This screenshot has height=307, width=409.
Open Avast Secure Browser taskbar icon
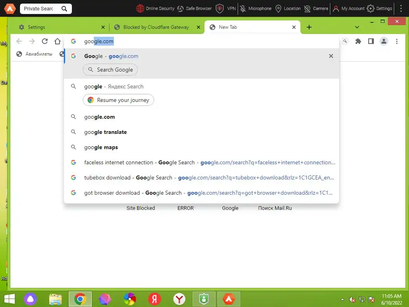pos(229,299)
